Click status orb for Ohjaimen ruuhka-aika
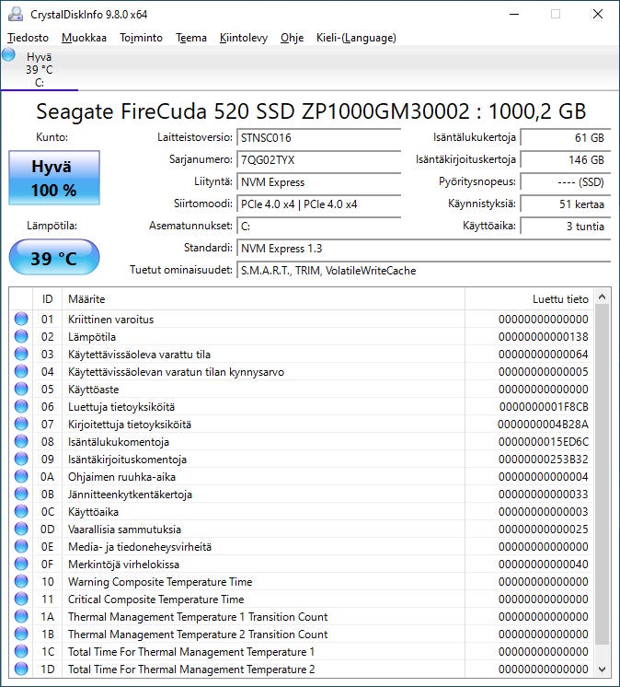Image resolution: width=620 pixels, height=687 pixels. click(21, 476)
